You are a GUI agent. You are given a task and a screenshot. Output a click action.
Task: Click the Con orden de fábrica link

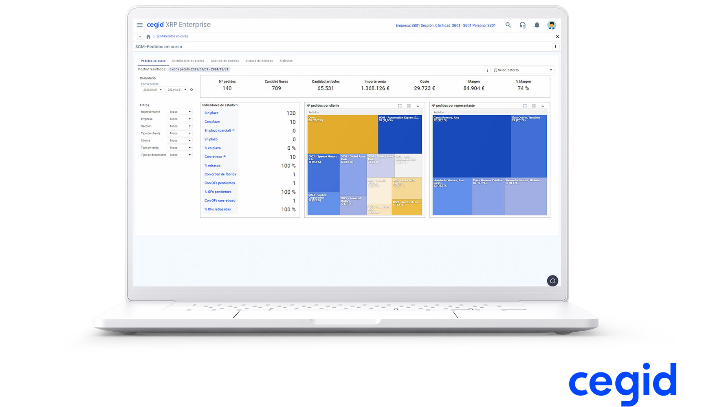point(220,174)
